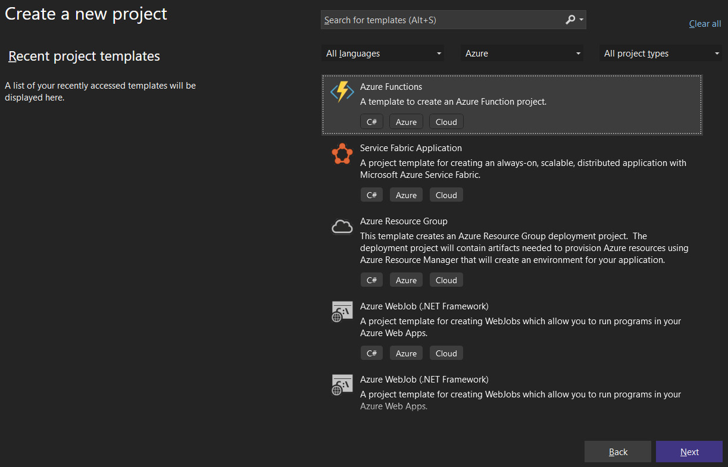
Task: Click the Azure Functions description text
Action: coord(453,102)
